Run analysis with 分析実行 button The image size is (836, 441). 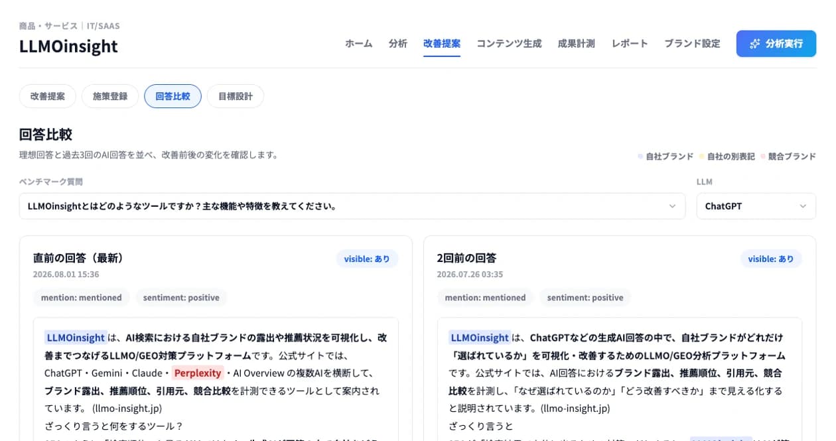(x=776, y=44)
